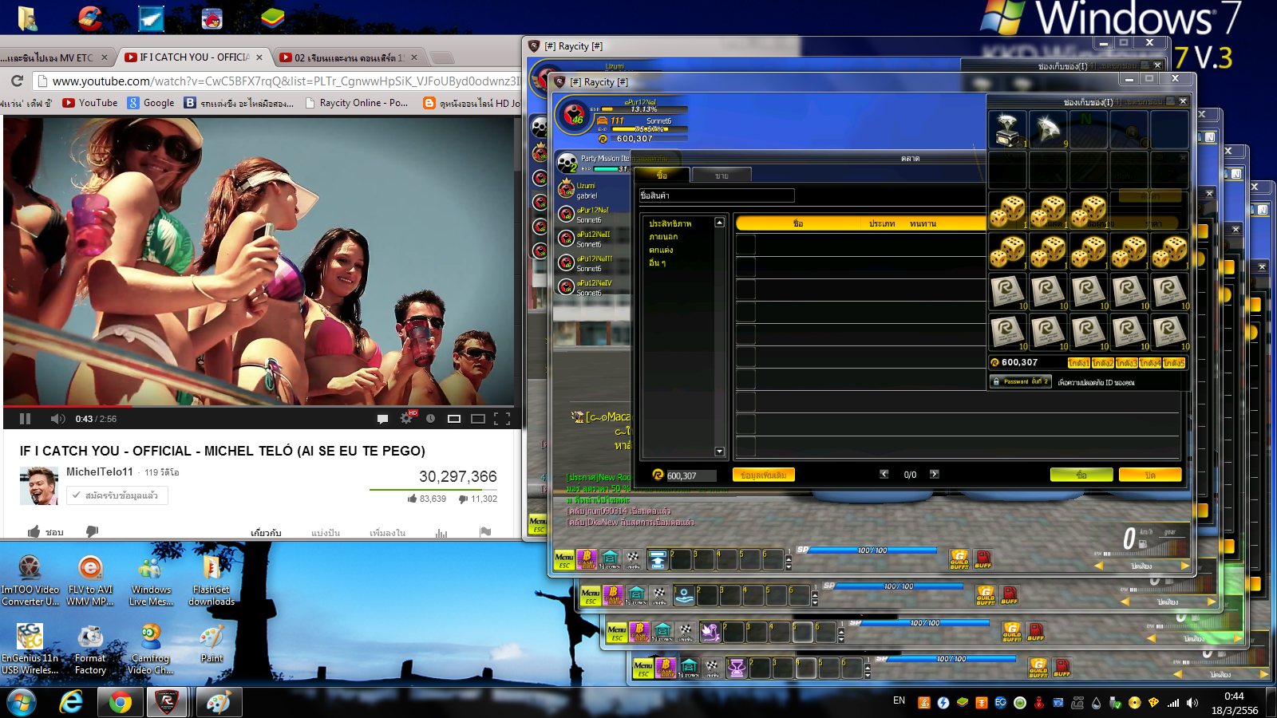Click the SP 100/100 gauge bar in front window
The image size is (1277, 718).
872,550
